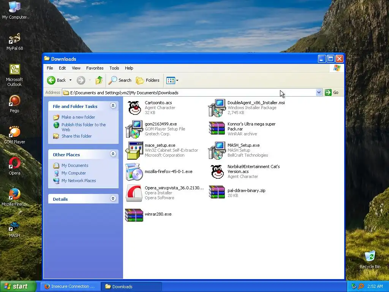Open the Favorites menu
Image resolution: width=389 pixels, height=292 pixels.
pos(95,68)
